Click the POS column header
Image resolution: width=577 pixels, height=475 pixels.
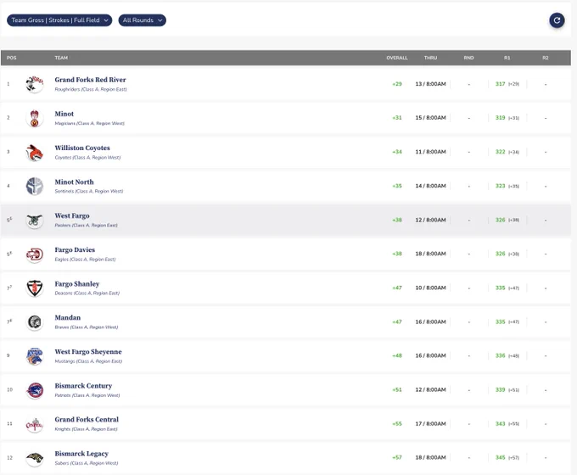[x=11, y=59]
